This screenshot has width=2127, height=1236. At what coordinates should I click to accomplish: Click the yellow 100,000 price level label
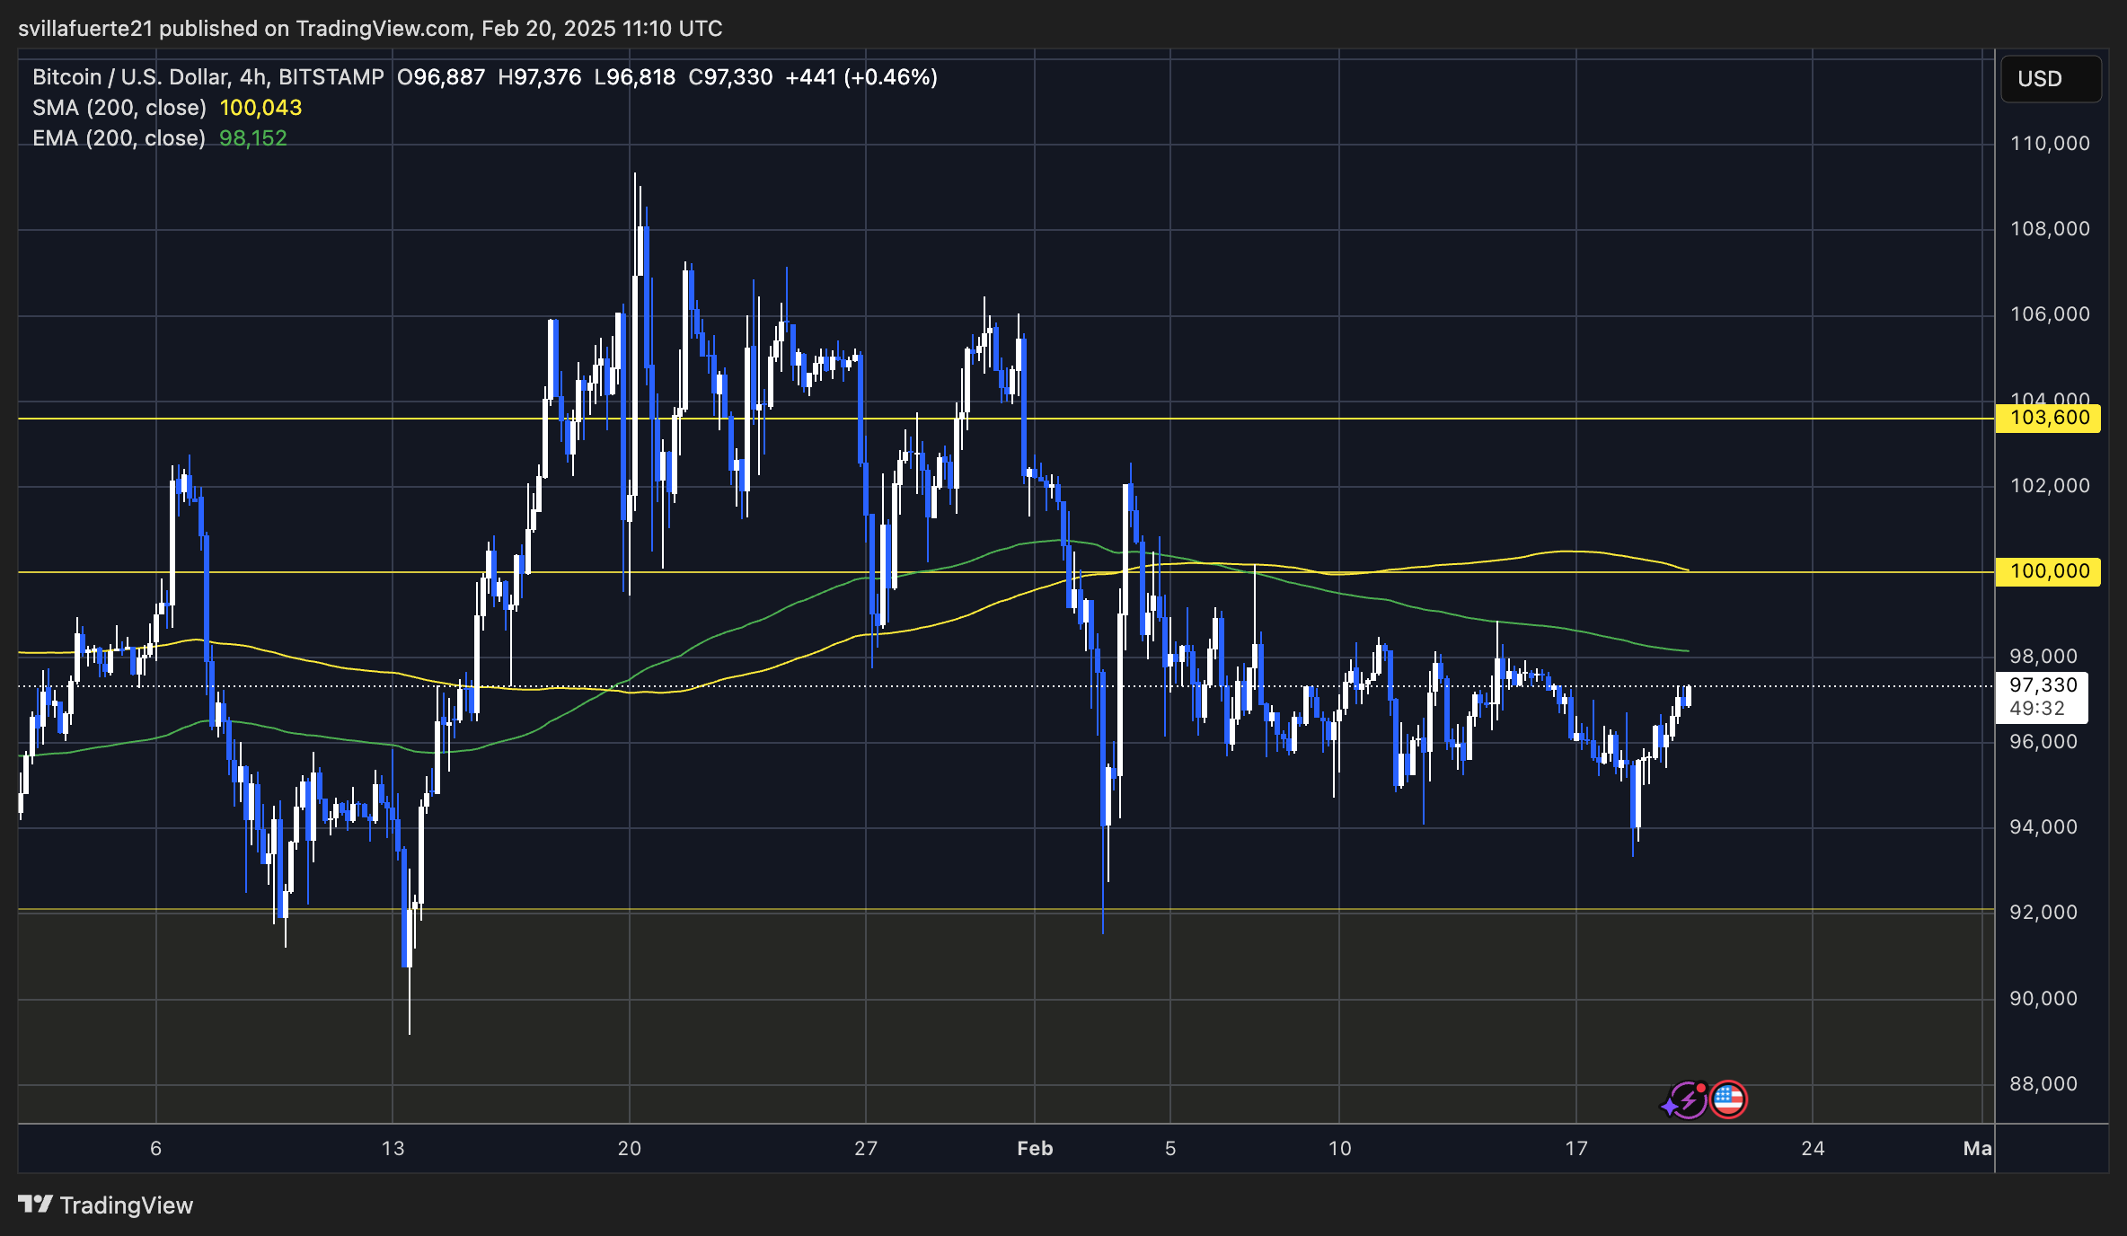point(2049,571)
